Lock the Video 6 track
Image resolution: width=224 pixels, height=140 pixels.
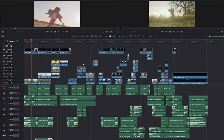pyautogui.click(x=4, y=52)
